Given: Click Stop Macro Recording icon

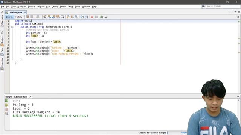Looking at the screenshot, I should point(96,17).
